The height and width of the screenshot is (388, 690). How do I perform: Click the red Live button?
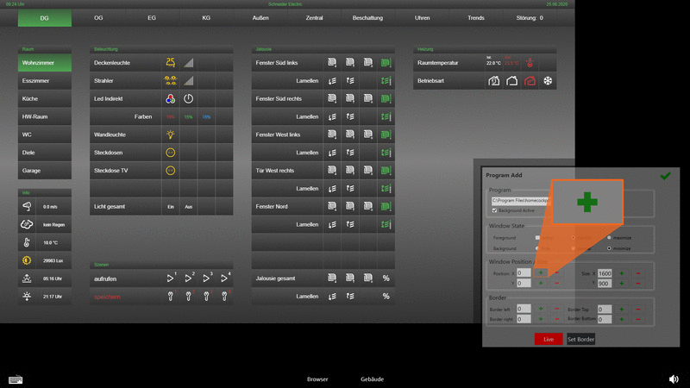[x=549, y=339]
